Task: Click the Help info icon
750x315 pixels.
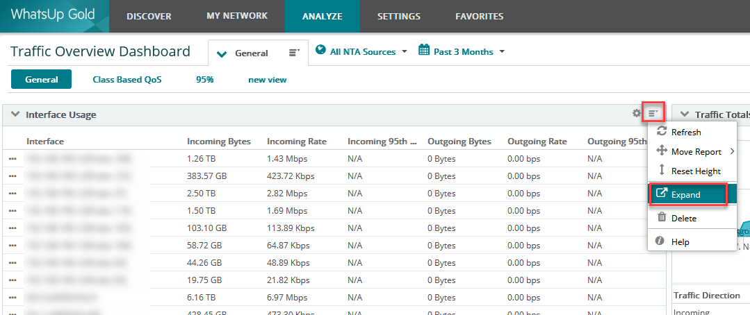Action: coord(660,241)
